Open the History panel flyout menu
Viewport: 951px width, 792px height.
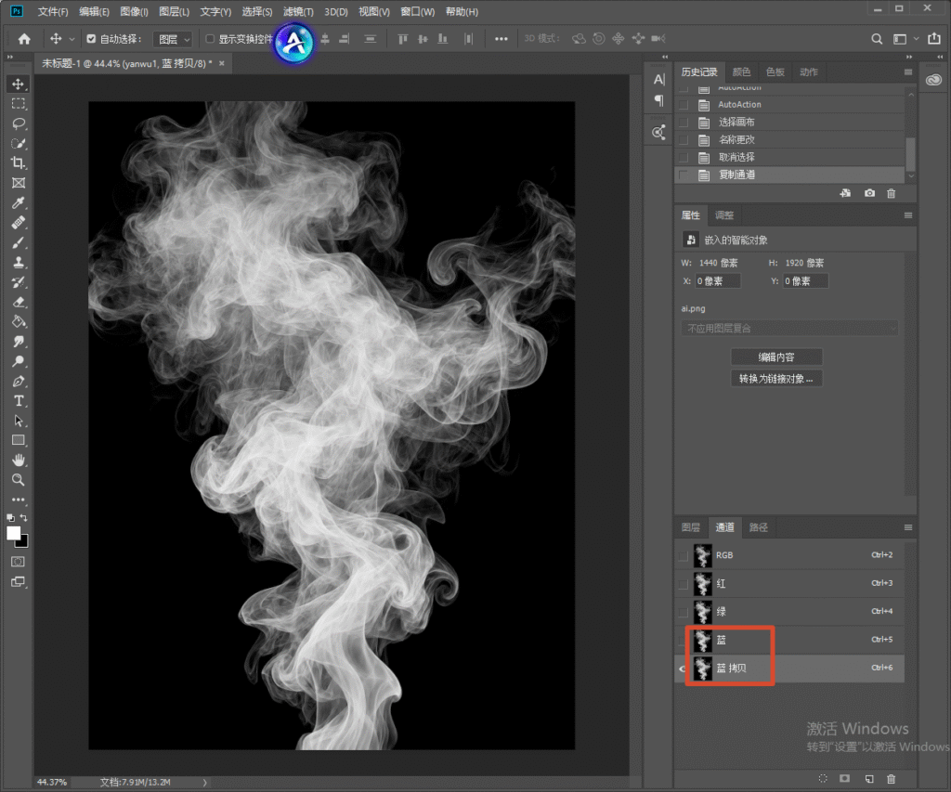point(908,72)
